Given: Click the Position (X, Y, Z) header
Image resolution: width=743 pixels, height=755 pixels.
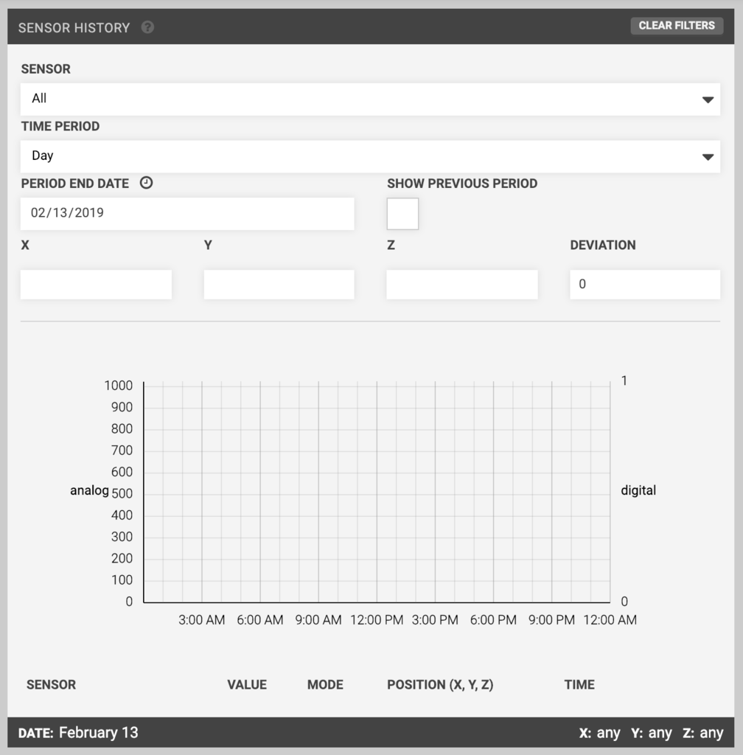Looking at the screenshot, I should (440, 684).
